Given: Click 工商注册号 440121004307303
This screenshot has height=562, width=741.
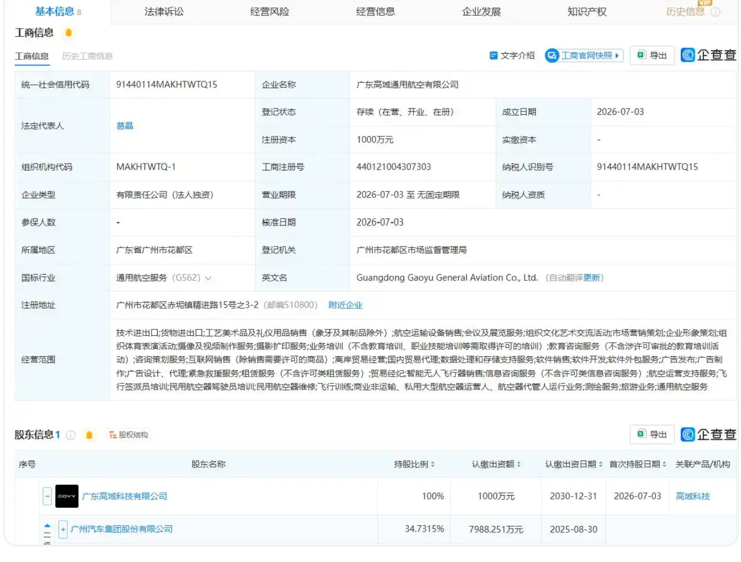Looking at the screenshot, I should 394,167.
